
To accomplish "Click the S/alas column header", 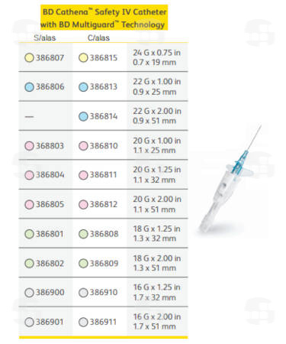I will pos(44,38).
